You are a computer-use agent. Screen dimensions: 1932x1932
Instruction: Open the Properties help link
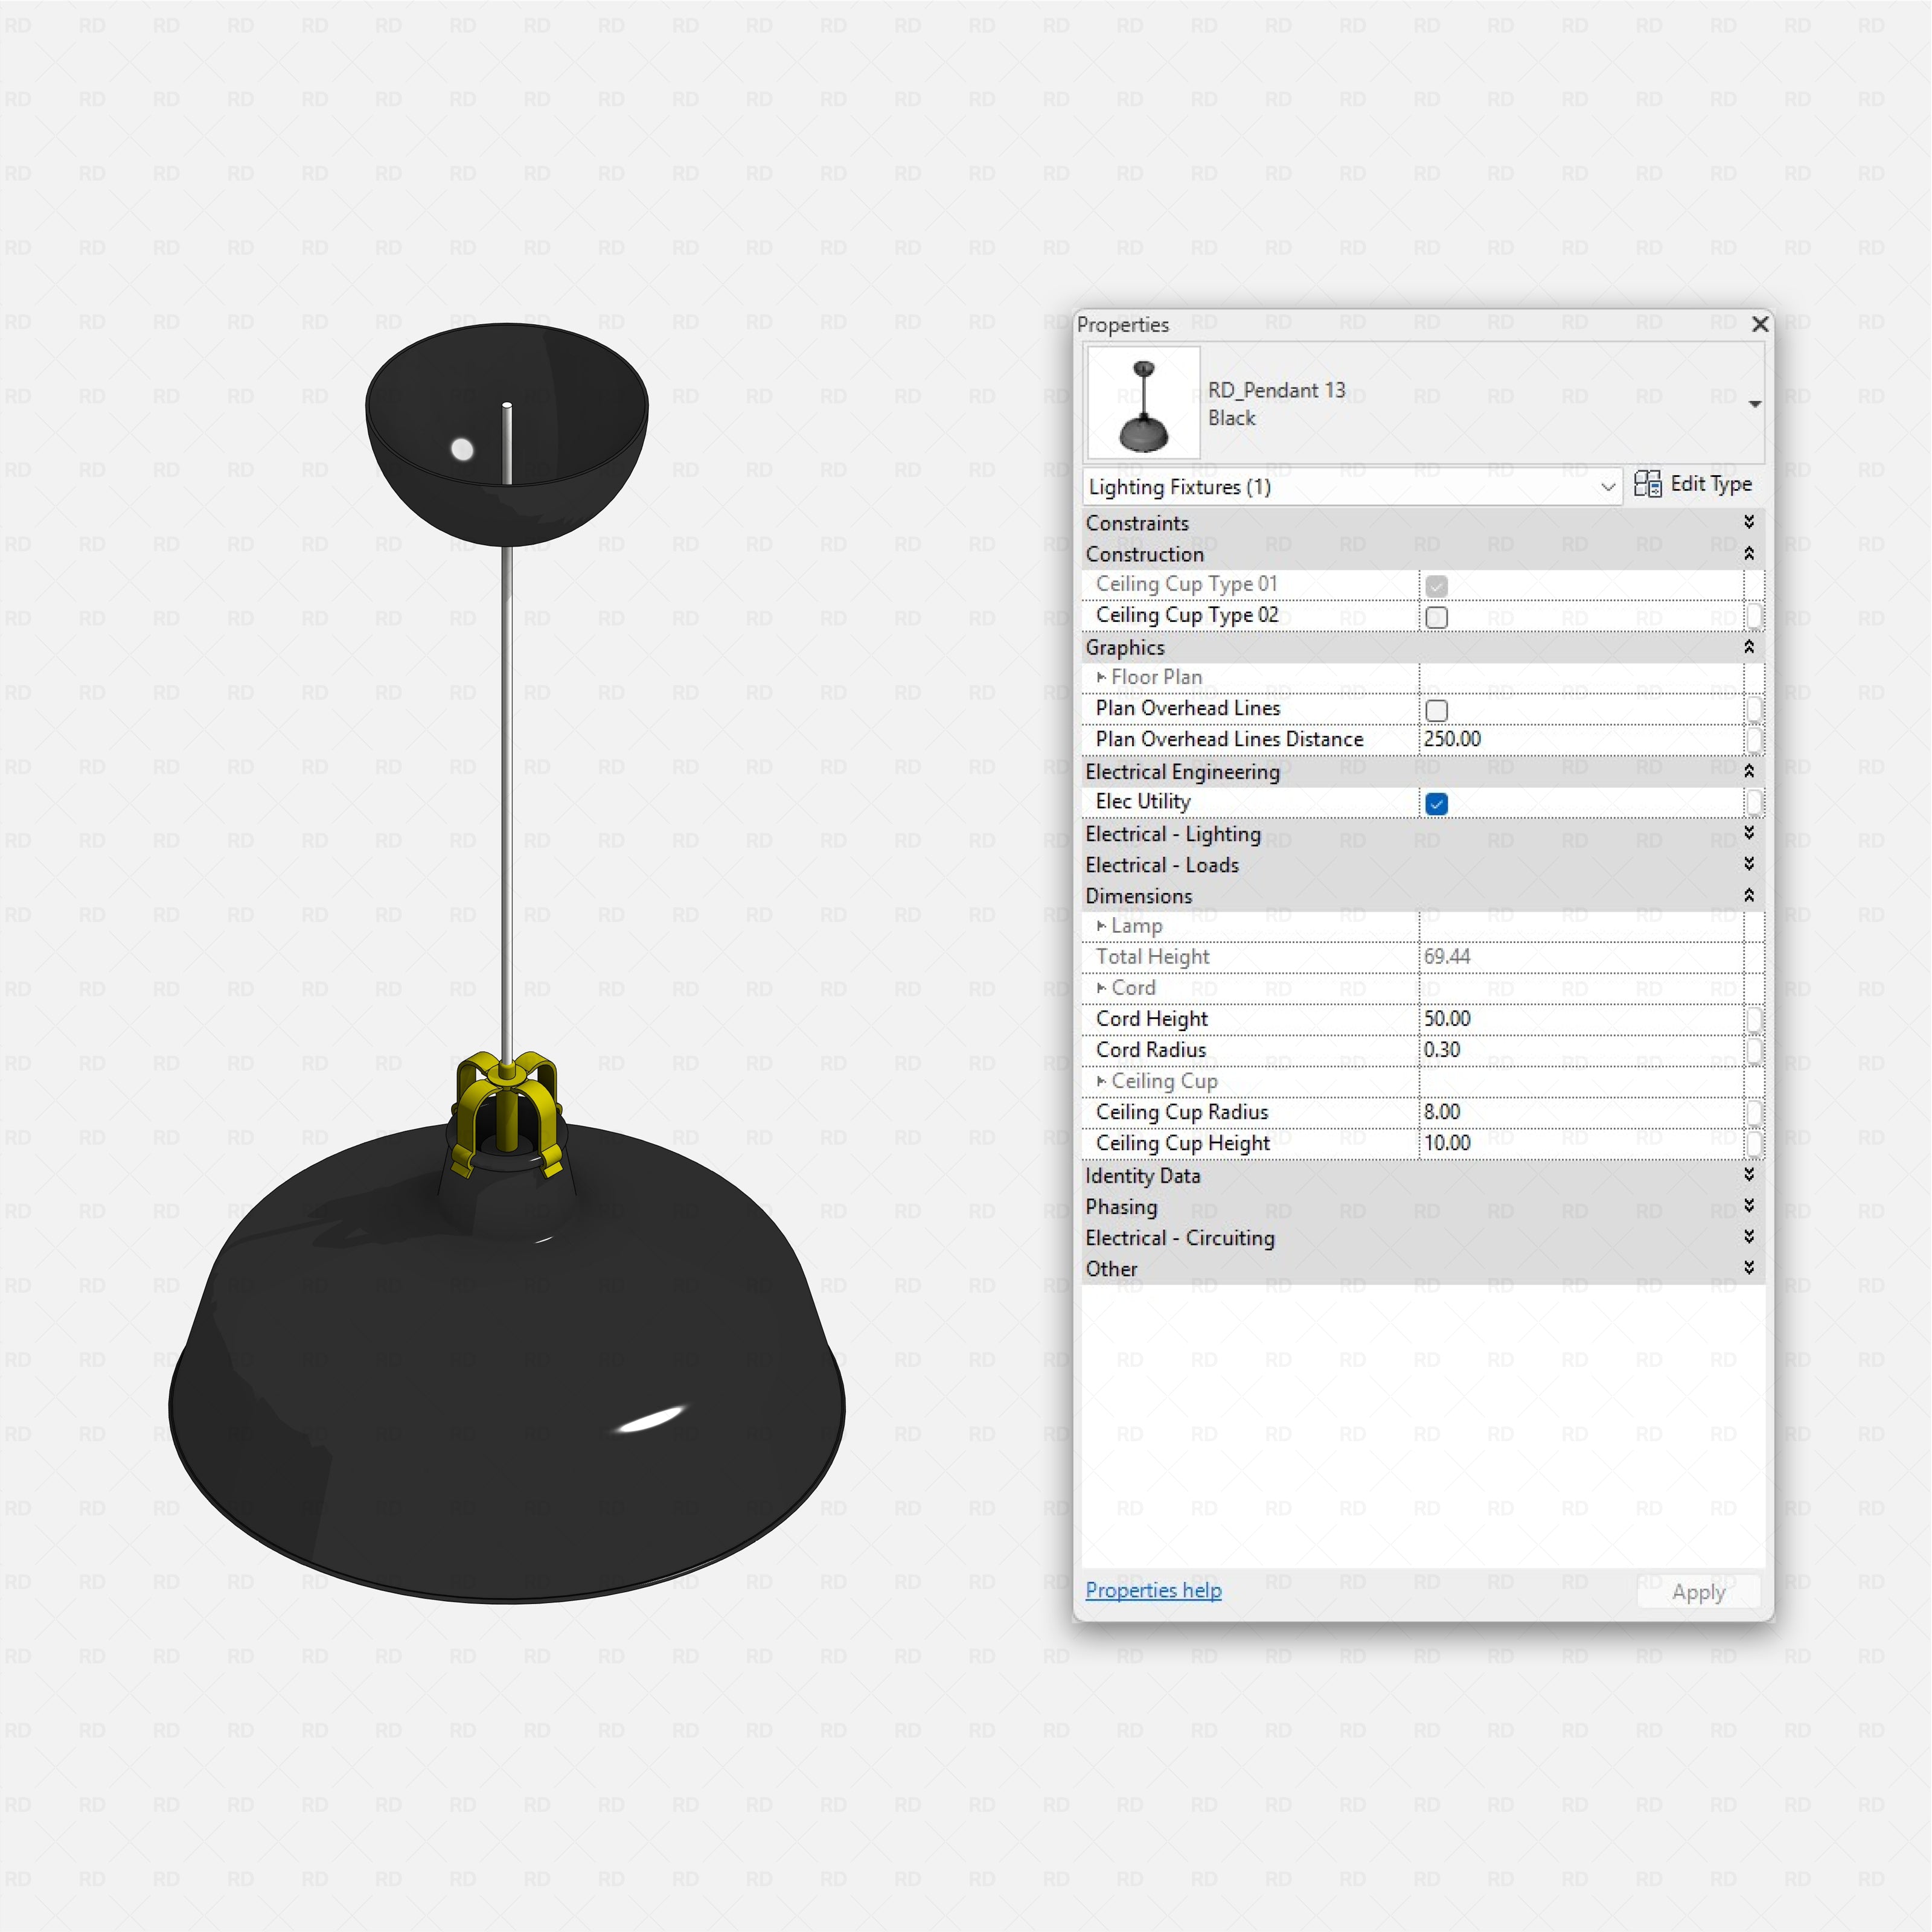pos(1153,1590)
